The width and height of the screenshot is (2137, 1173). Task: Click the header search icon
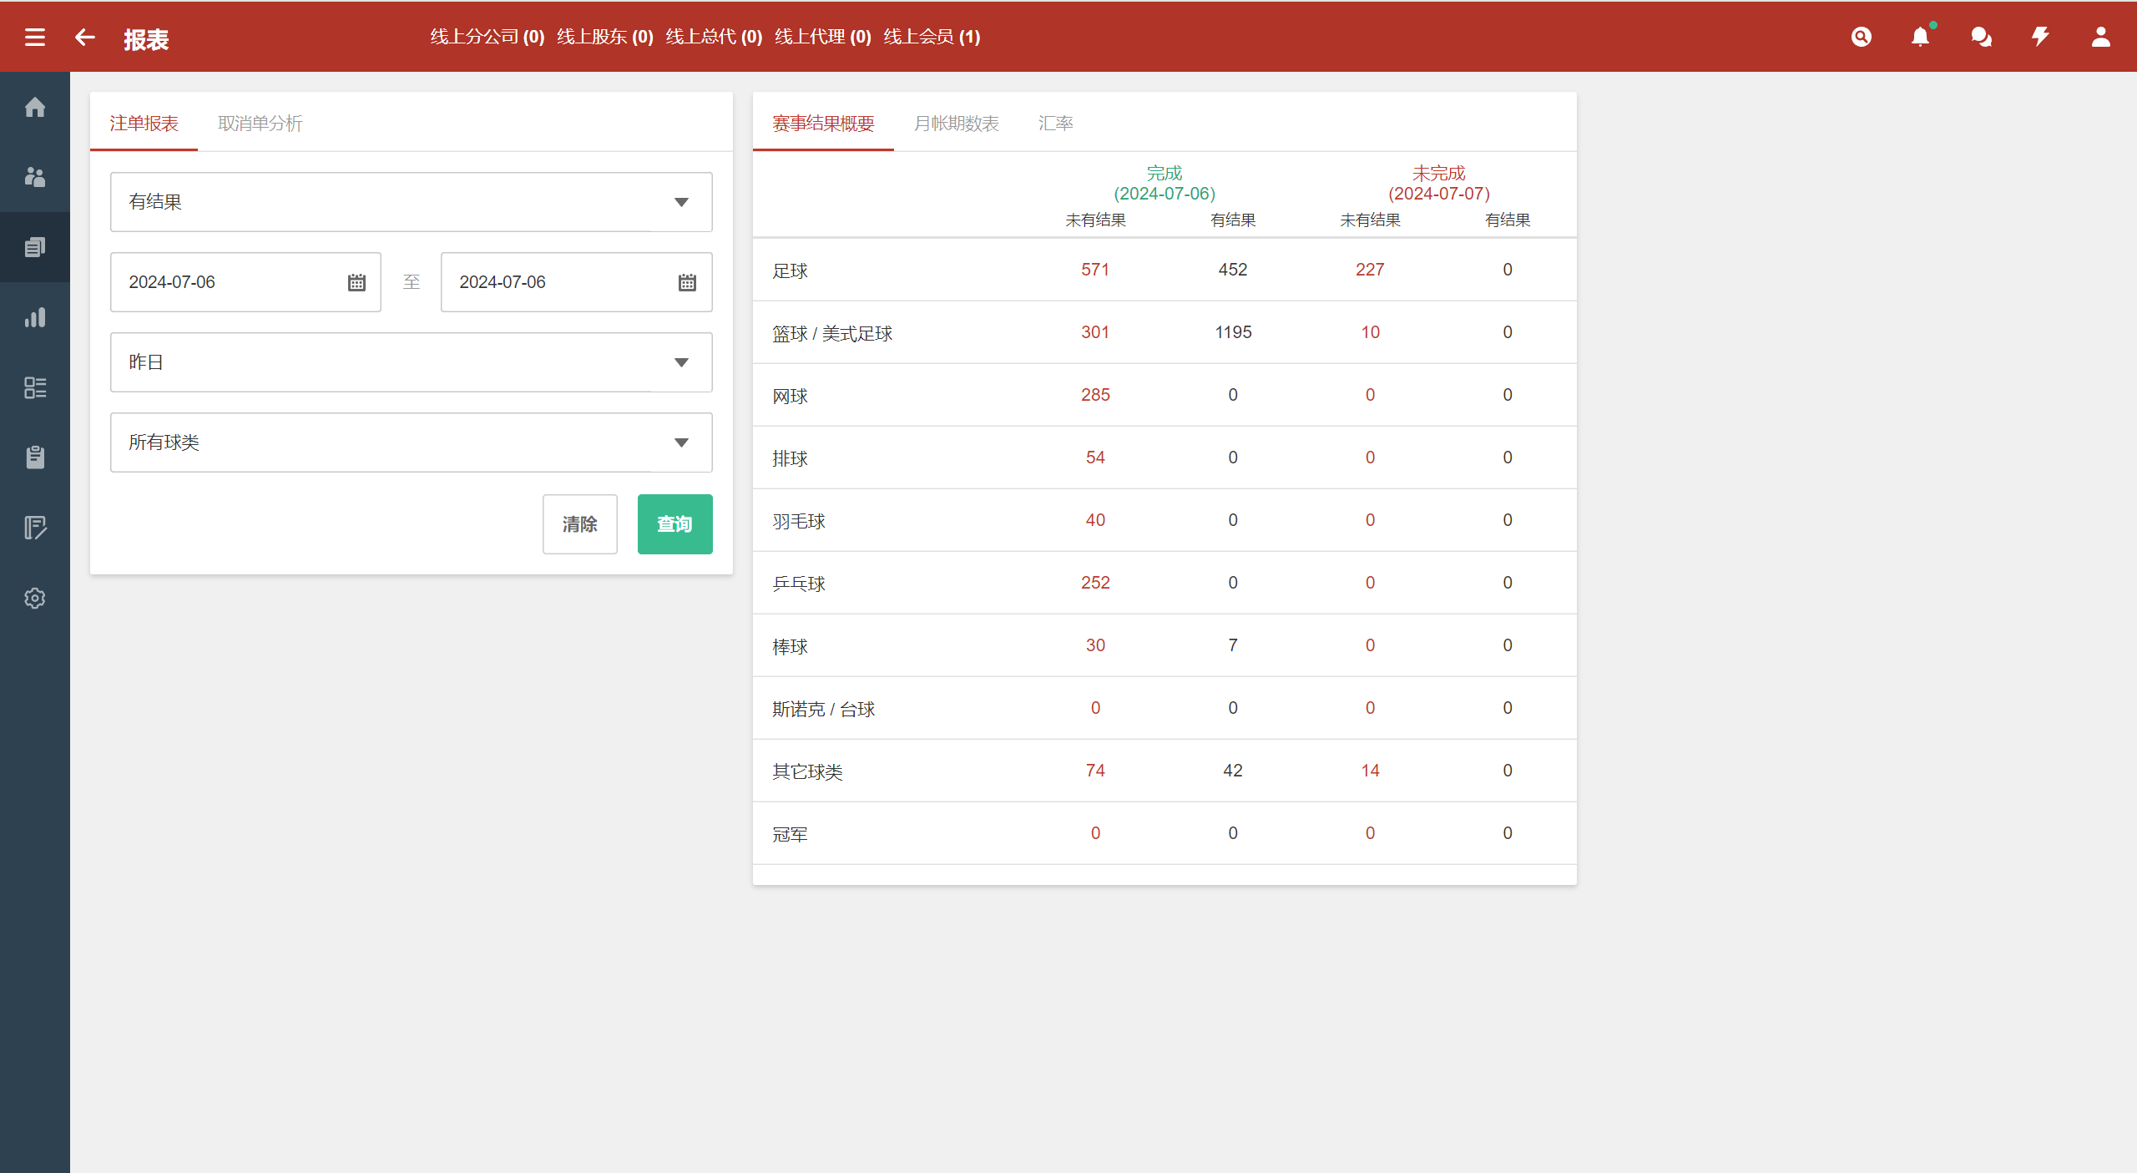click(x=1861, y=37)
